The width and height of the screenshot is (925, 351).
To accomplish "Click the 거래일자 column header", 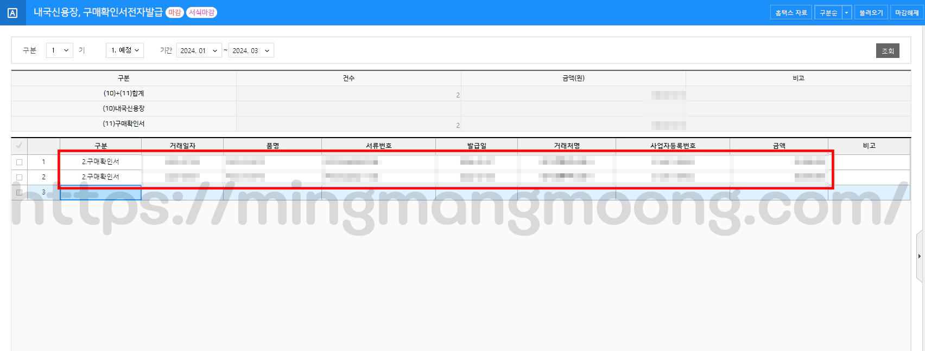I will pyautogui.click(x=182, y=146).
